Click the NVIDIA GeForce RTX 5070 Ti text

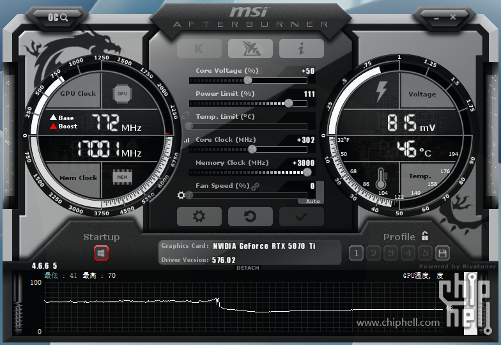[x=265, y=246]
